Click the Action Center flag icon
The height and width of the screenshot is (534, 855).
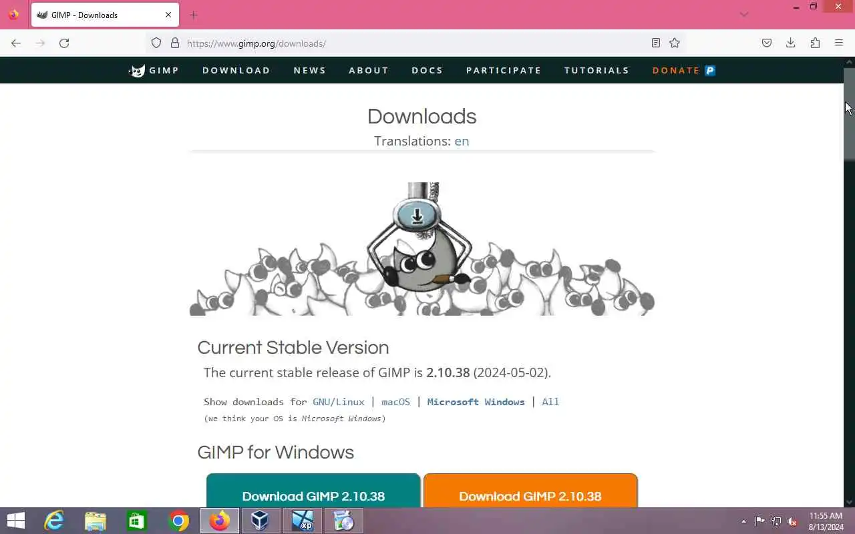click(x=760, y=521)
